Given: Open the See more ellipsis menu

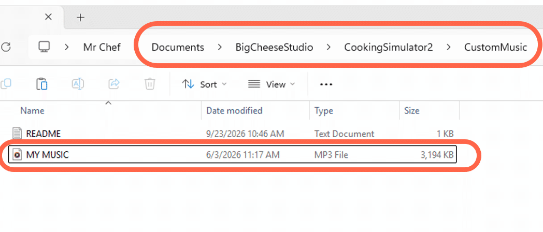Looking at the screenshot, I should click(326, 84).
